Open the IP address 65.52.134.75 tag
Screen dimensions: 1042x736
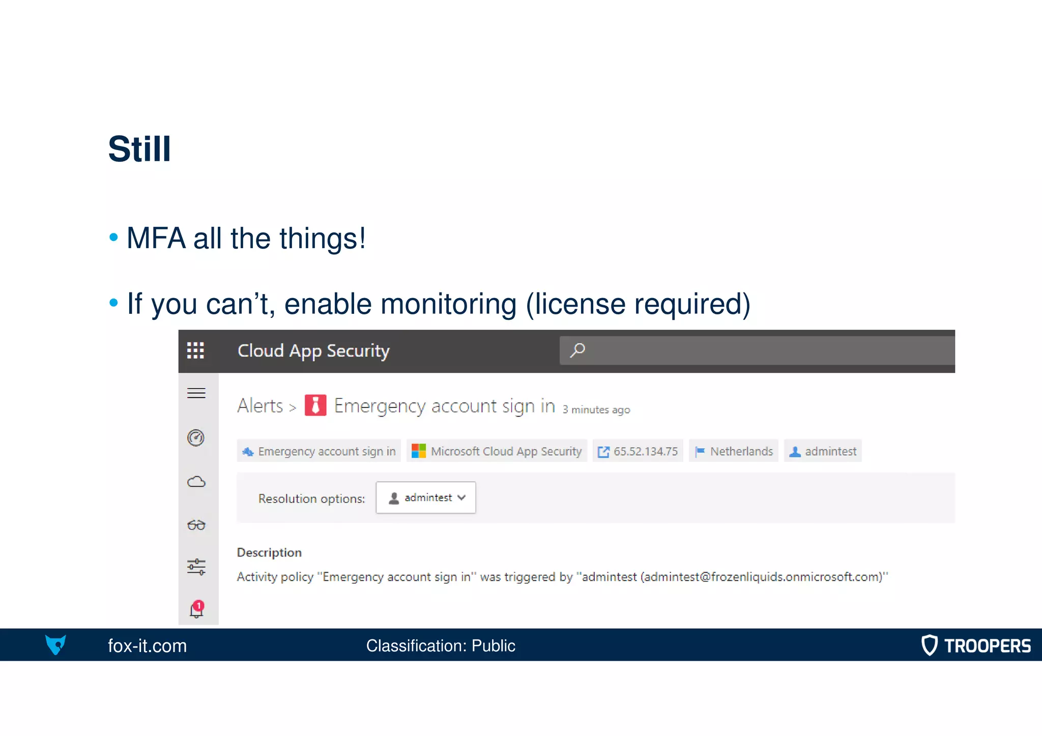click(x=638, y=451)
